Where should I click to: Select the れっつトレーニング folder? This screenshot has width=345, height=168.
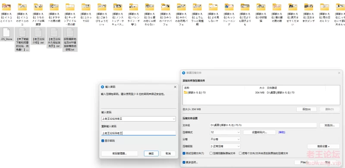[x=229, y=14]
